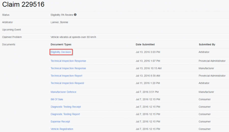Image resolution: width=229 pixels, height=132 pixels.
Task: Open the Manufacturer Defence document
Action: point(63,92)
